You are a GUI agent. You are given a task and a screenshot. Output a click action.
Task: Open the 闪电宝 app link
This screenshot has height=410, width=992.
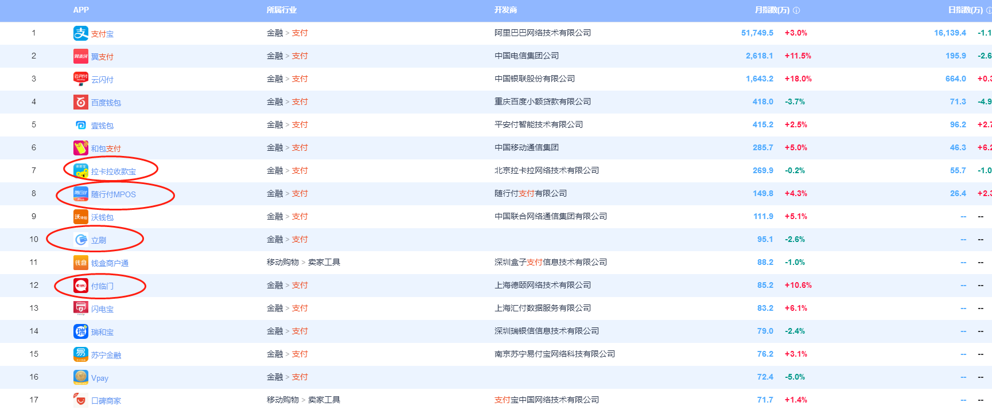point(102,309)
